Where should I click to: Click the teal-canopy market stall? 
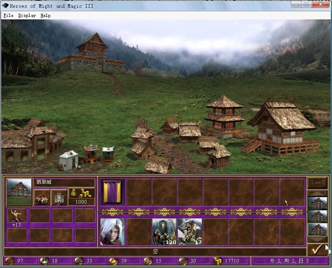tap(108, 154)
